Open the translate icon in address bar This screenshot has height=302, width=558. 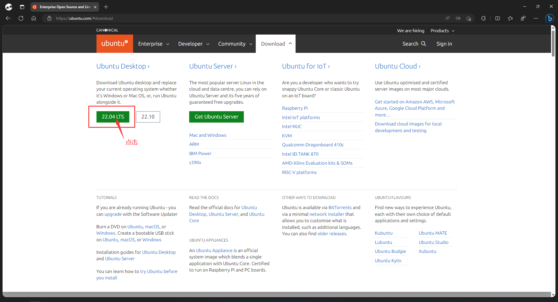(458, 18)
